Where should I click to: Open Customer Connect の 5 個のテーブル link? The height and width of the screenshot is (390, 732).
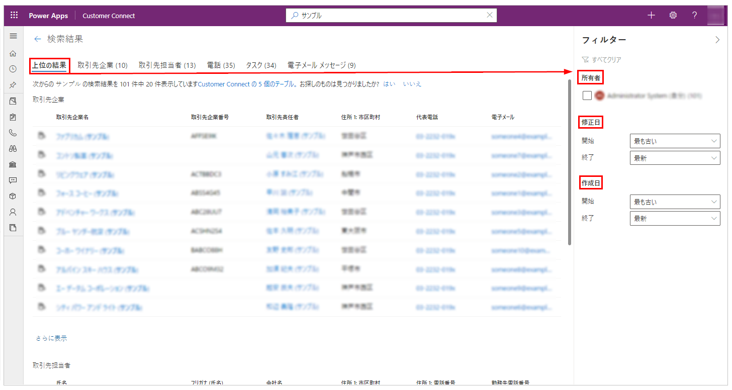pyautogui.click(x=247, y=84)
